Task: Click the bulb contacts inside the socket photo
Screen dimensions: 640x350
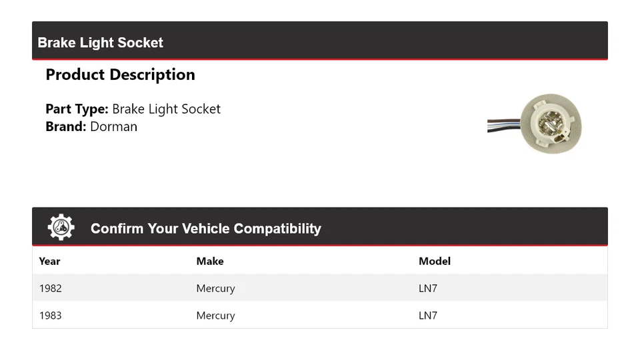Action: (551, 120)
